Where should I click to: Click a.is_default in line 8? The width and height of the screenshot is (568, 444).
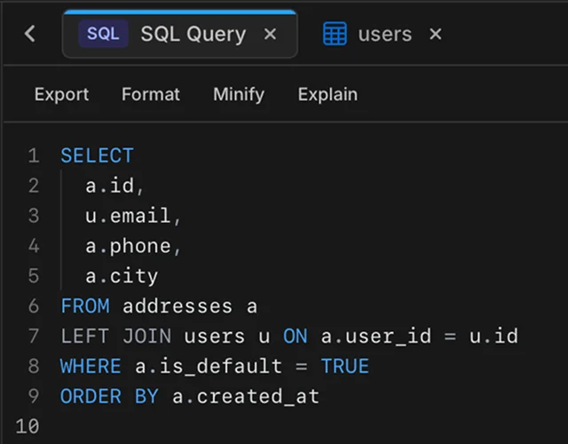coord(209,366)
